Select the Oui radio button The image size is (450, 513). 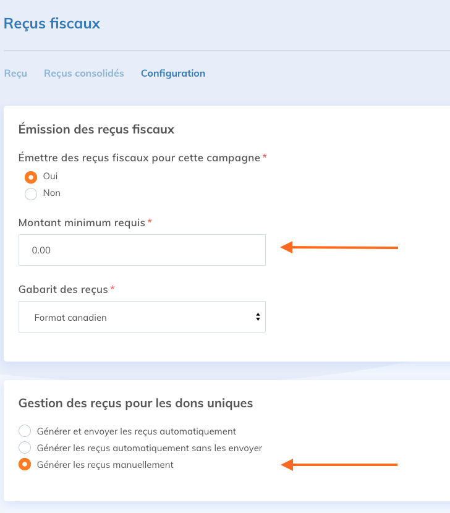tap(31, 177)
